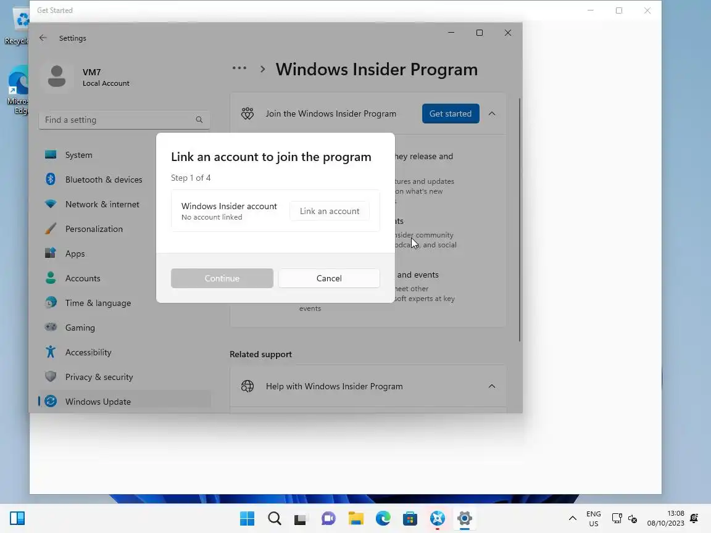Click 'Step 1 of 4' text in dialog
The width and height of the screenshot is (711, 533).
[191, 178]
